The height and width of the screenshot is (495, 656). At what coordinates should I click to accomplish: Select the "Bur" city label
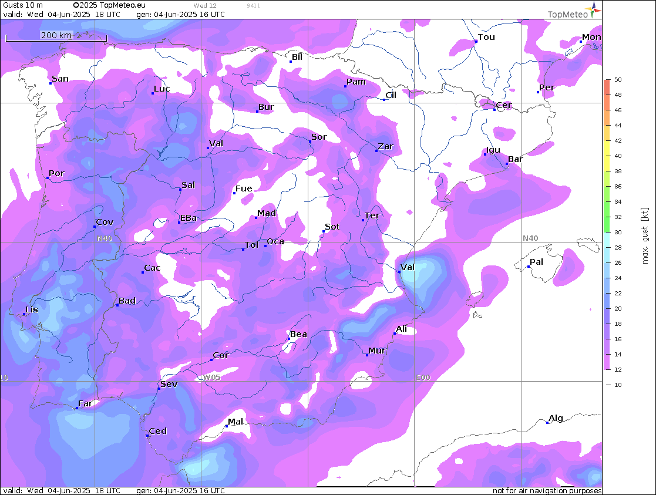(x=266, y=107)
